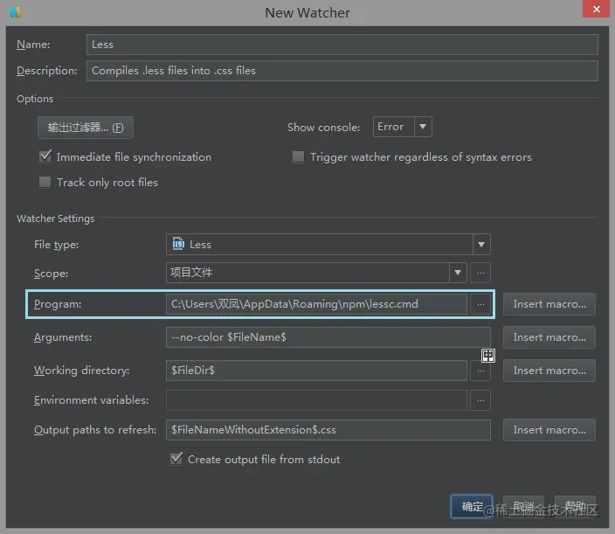The width and height of the screenshot is (615, 534).
Task: Click the Output paths to refresh field
Action: [x=328, y=430]
